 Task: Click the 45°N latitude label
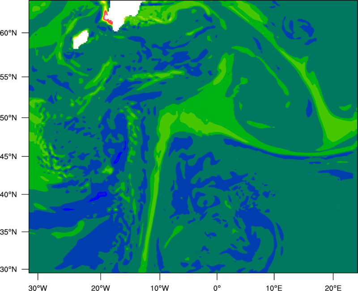[9, 157]
